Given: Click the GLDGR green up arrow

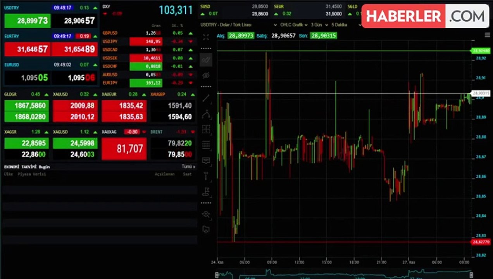Looking at the screenshot, I should click(46, 95).
